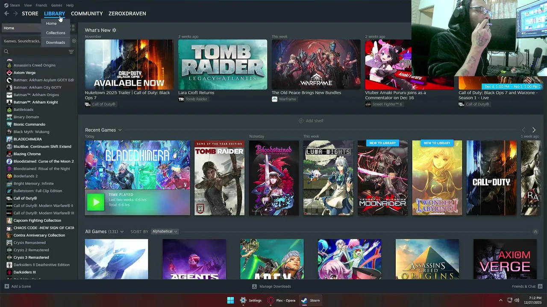Click Axiom Verge icon in sidebar

pyautogui.click(x=9, y=72)
